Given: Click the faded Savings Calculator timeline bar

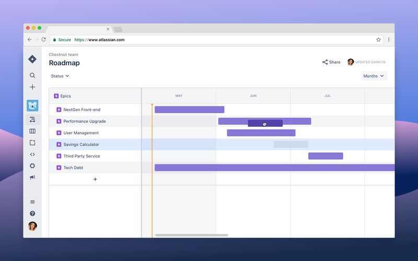Looking at the screenshot, I should point(291,145).
